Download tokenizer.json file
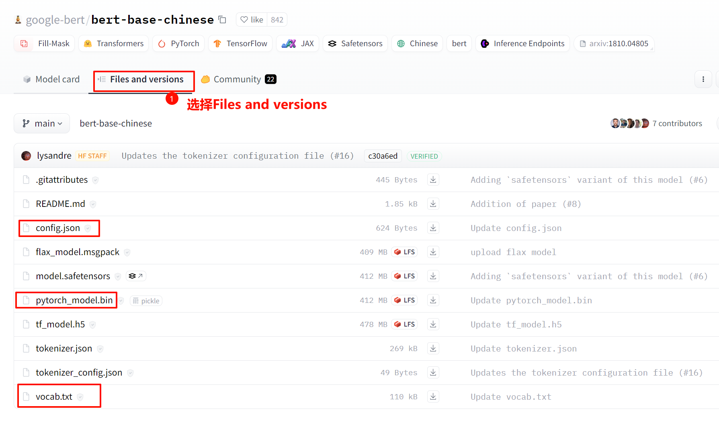The image size is (719, 421). point(433,348)
